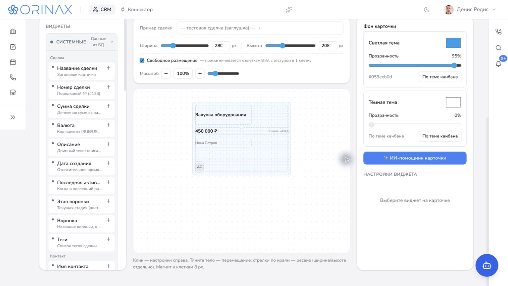Open the chatbot floating button
This screenshot has width=508, height=286.
click(487, 265)
